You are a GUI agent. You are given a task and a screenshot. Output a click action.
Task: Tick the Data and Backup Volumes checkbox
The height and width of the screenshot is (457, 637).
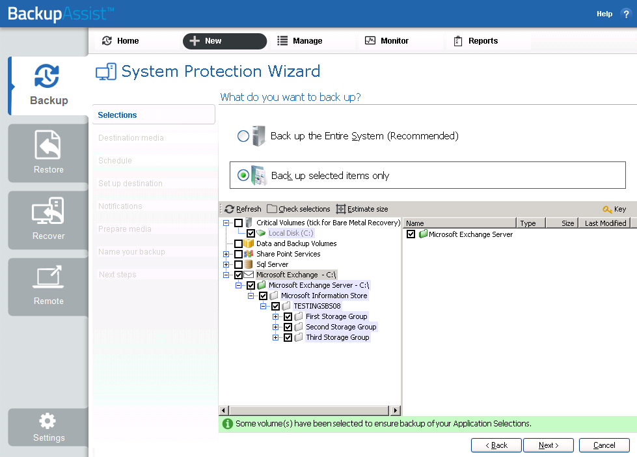click(x=239, y=243)
